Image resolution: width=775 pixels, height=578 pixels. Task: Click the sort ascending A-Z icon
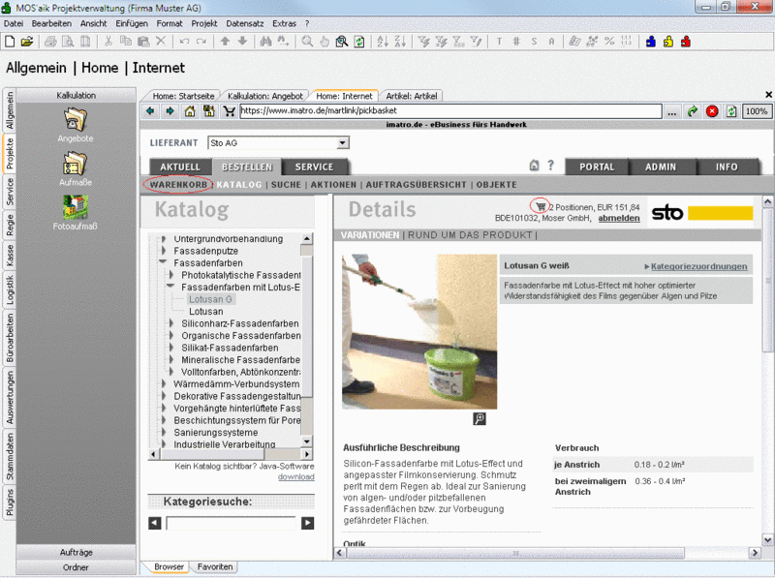click(x=383, y=42)
